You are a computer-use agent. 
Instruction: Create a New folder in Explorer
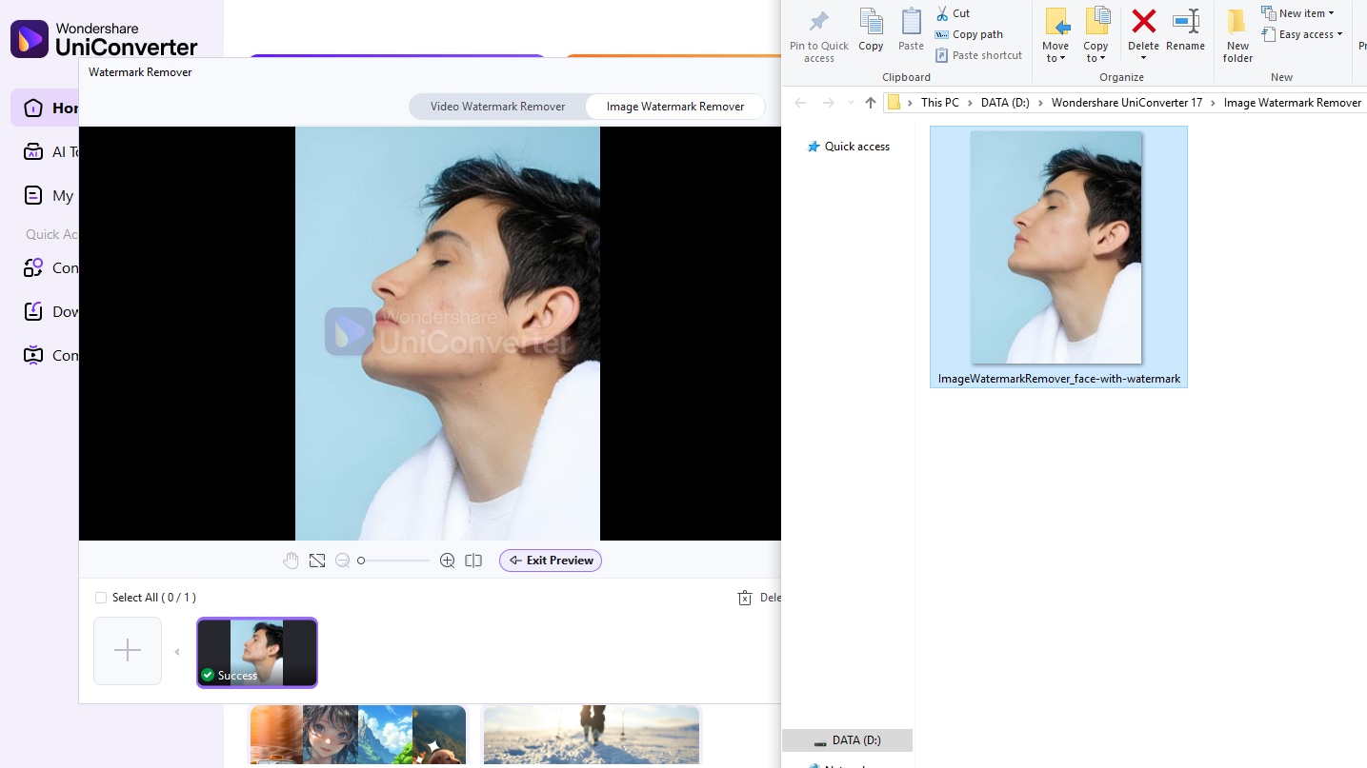[x=1237, y=36]
